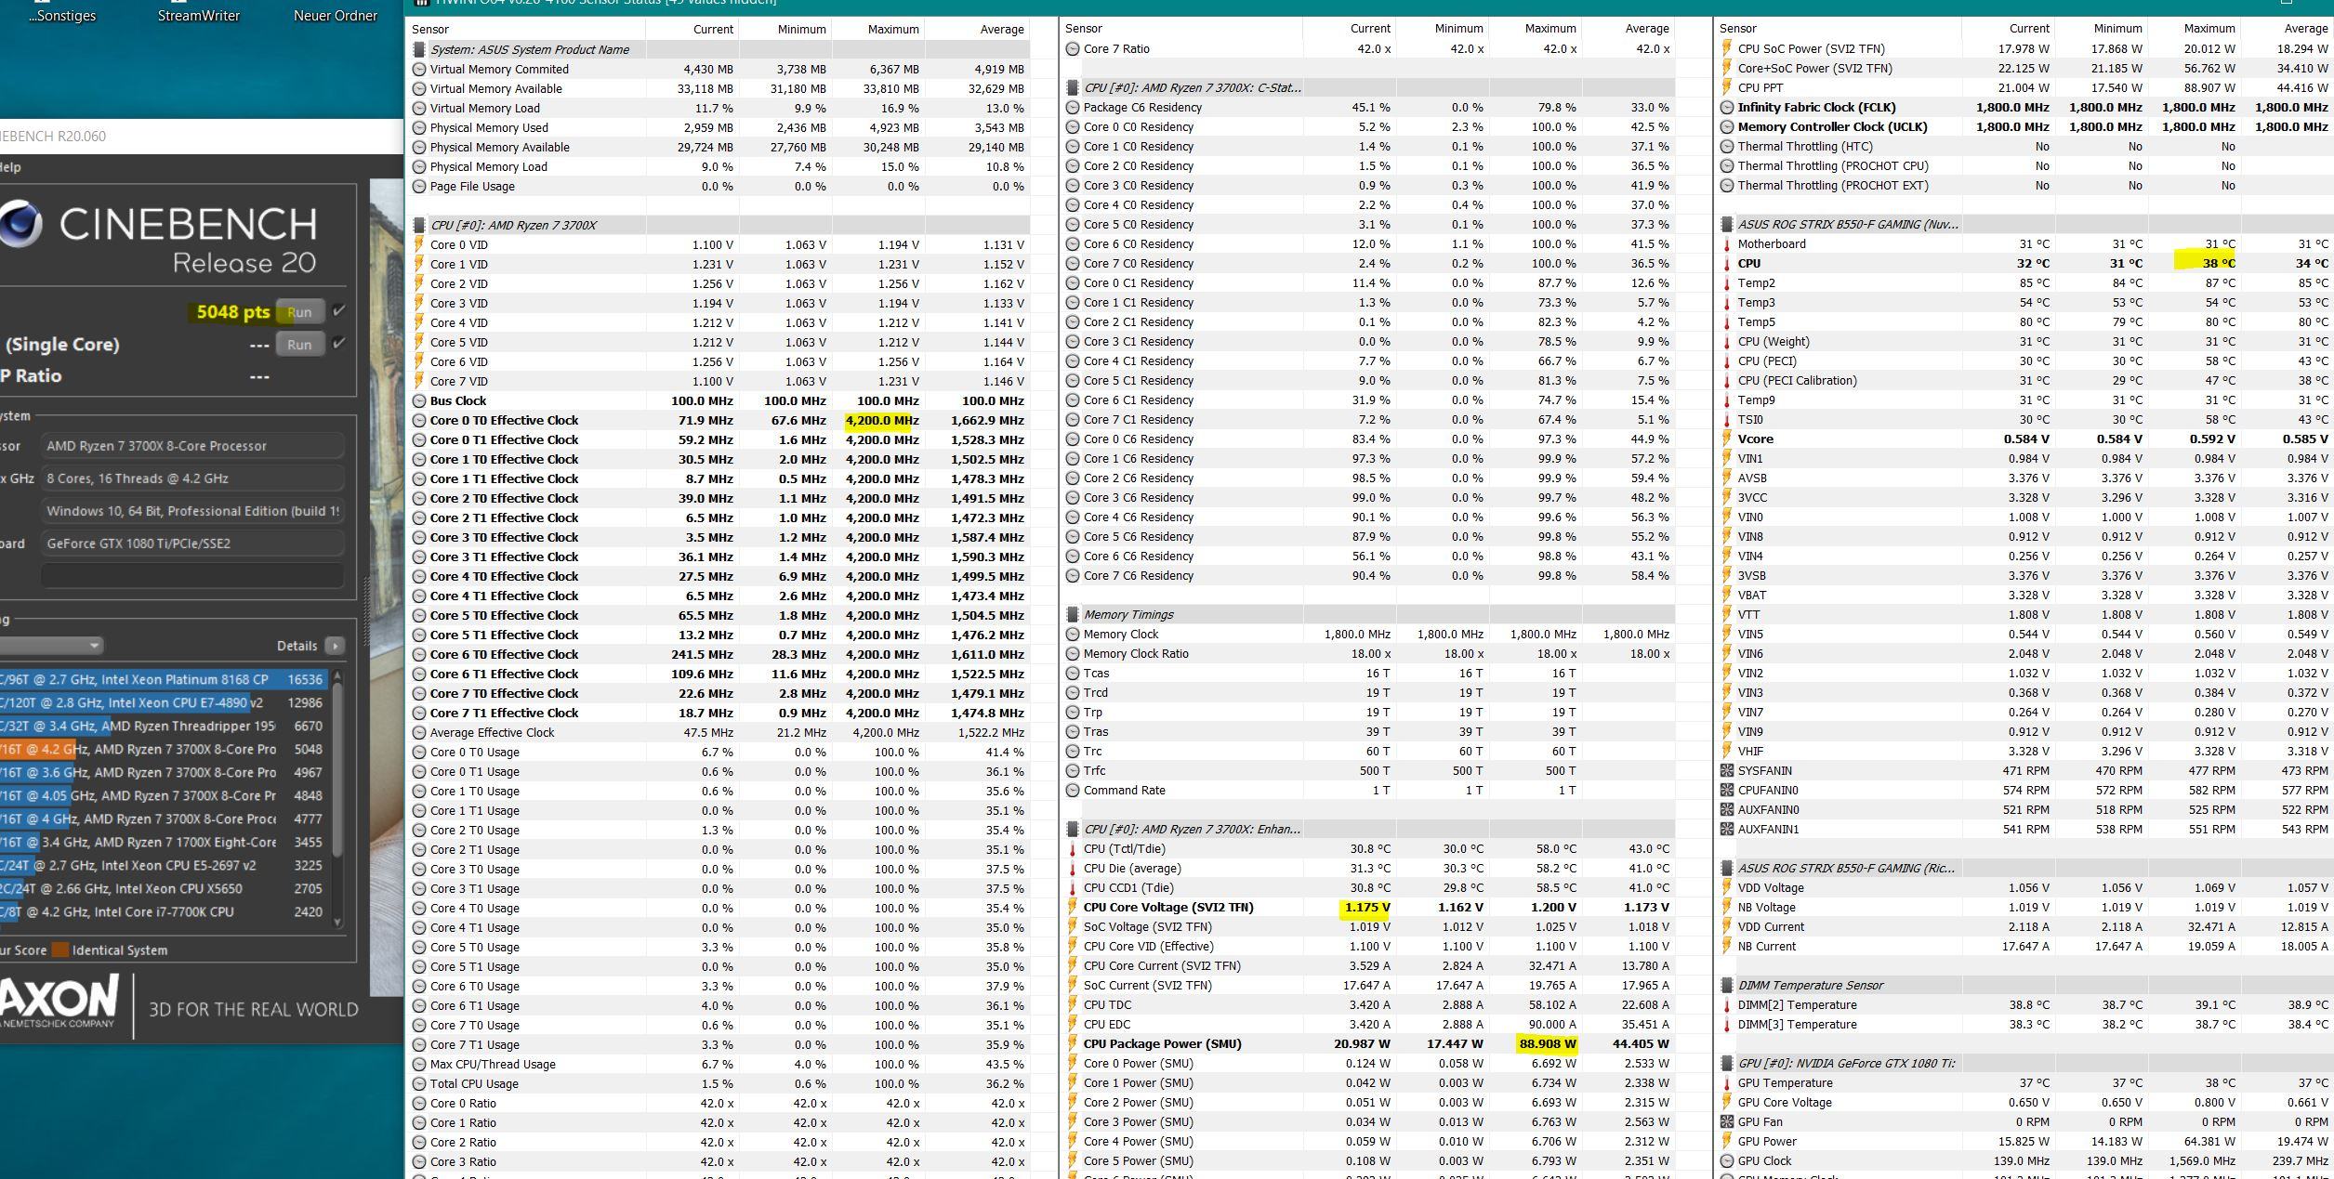Click the chip icon of System: ASUS System group
2334x1179 pixels.
[419, 49]
